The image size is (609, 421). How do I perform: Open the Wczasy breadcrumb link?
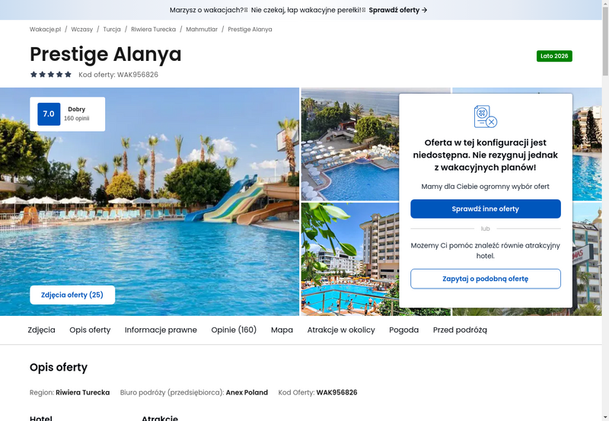[82, 29]
